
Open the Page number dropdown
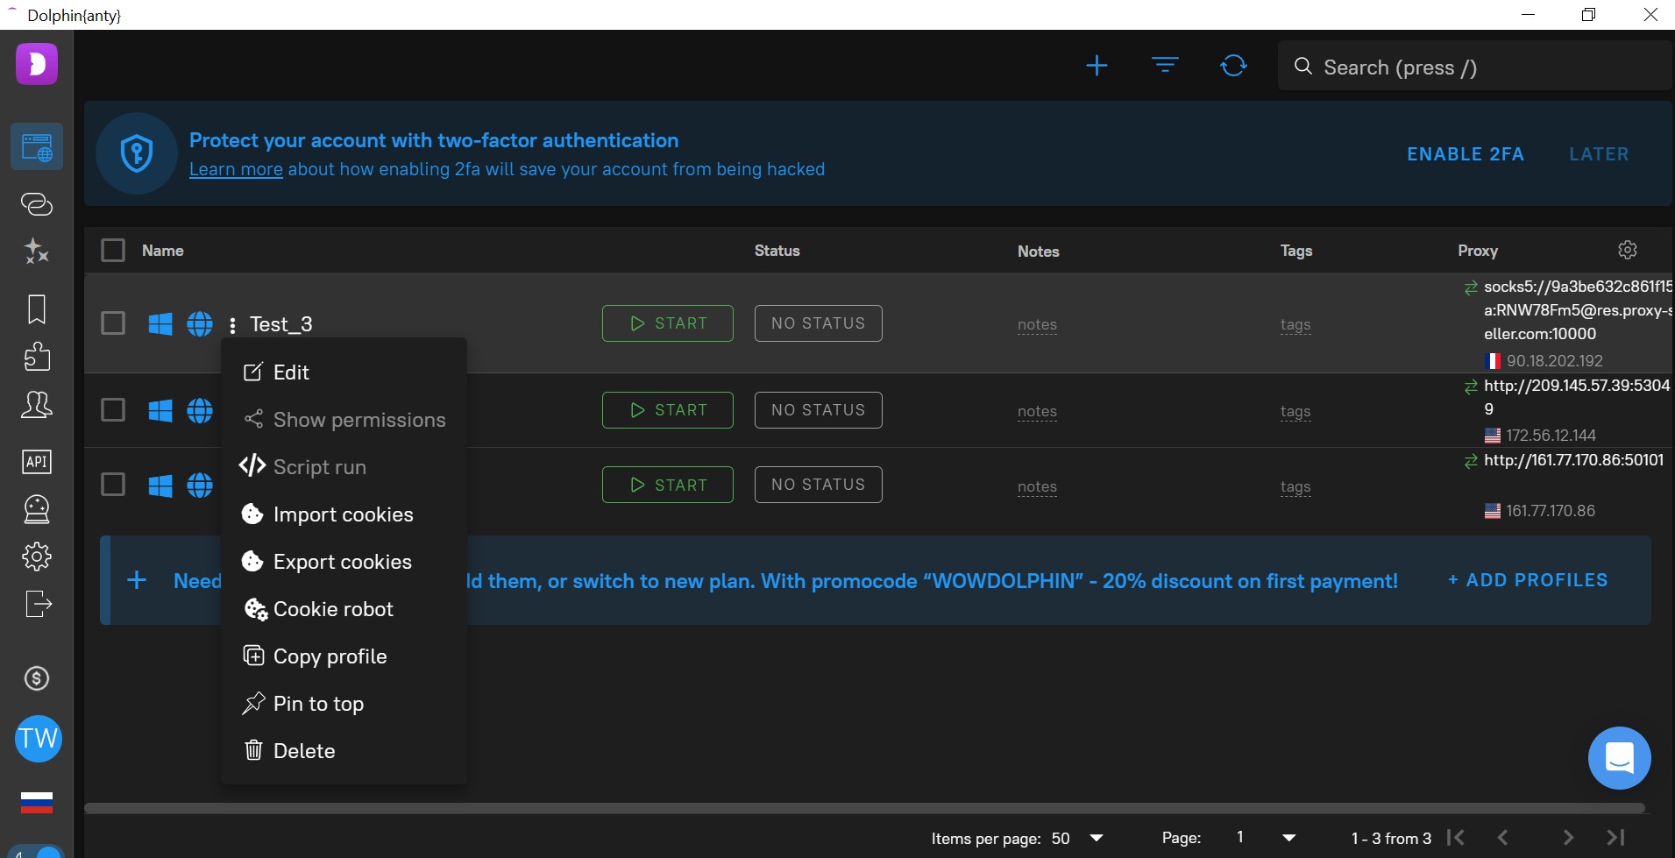pos(1265,838)
